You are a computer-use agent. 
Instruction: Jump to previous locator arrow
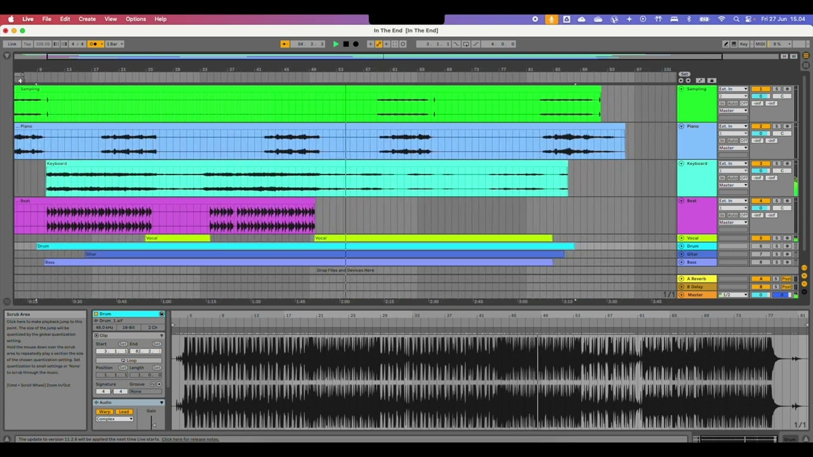681,81
